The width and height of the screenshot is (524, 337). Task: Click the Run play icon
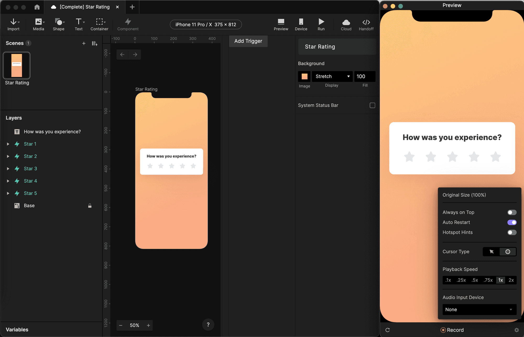(321, 22)
